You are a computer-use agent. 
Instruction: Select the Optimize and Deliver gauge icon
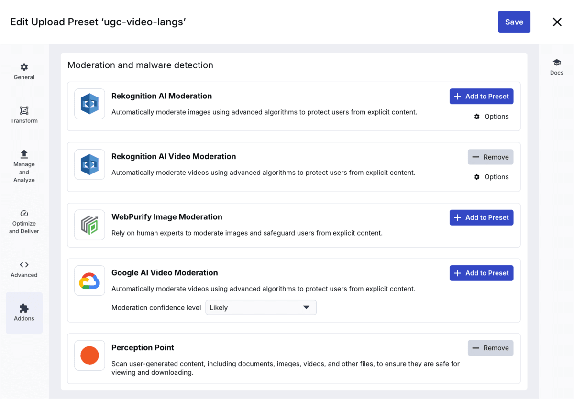click(x=24, y=213)
